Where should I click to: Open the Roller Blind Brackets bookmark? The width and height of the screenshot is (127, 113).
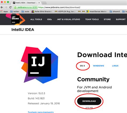point(42,11)
